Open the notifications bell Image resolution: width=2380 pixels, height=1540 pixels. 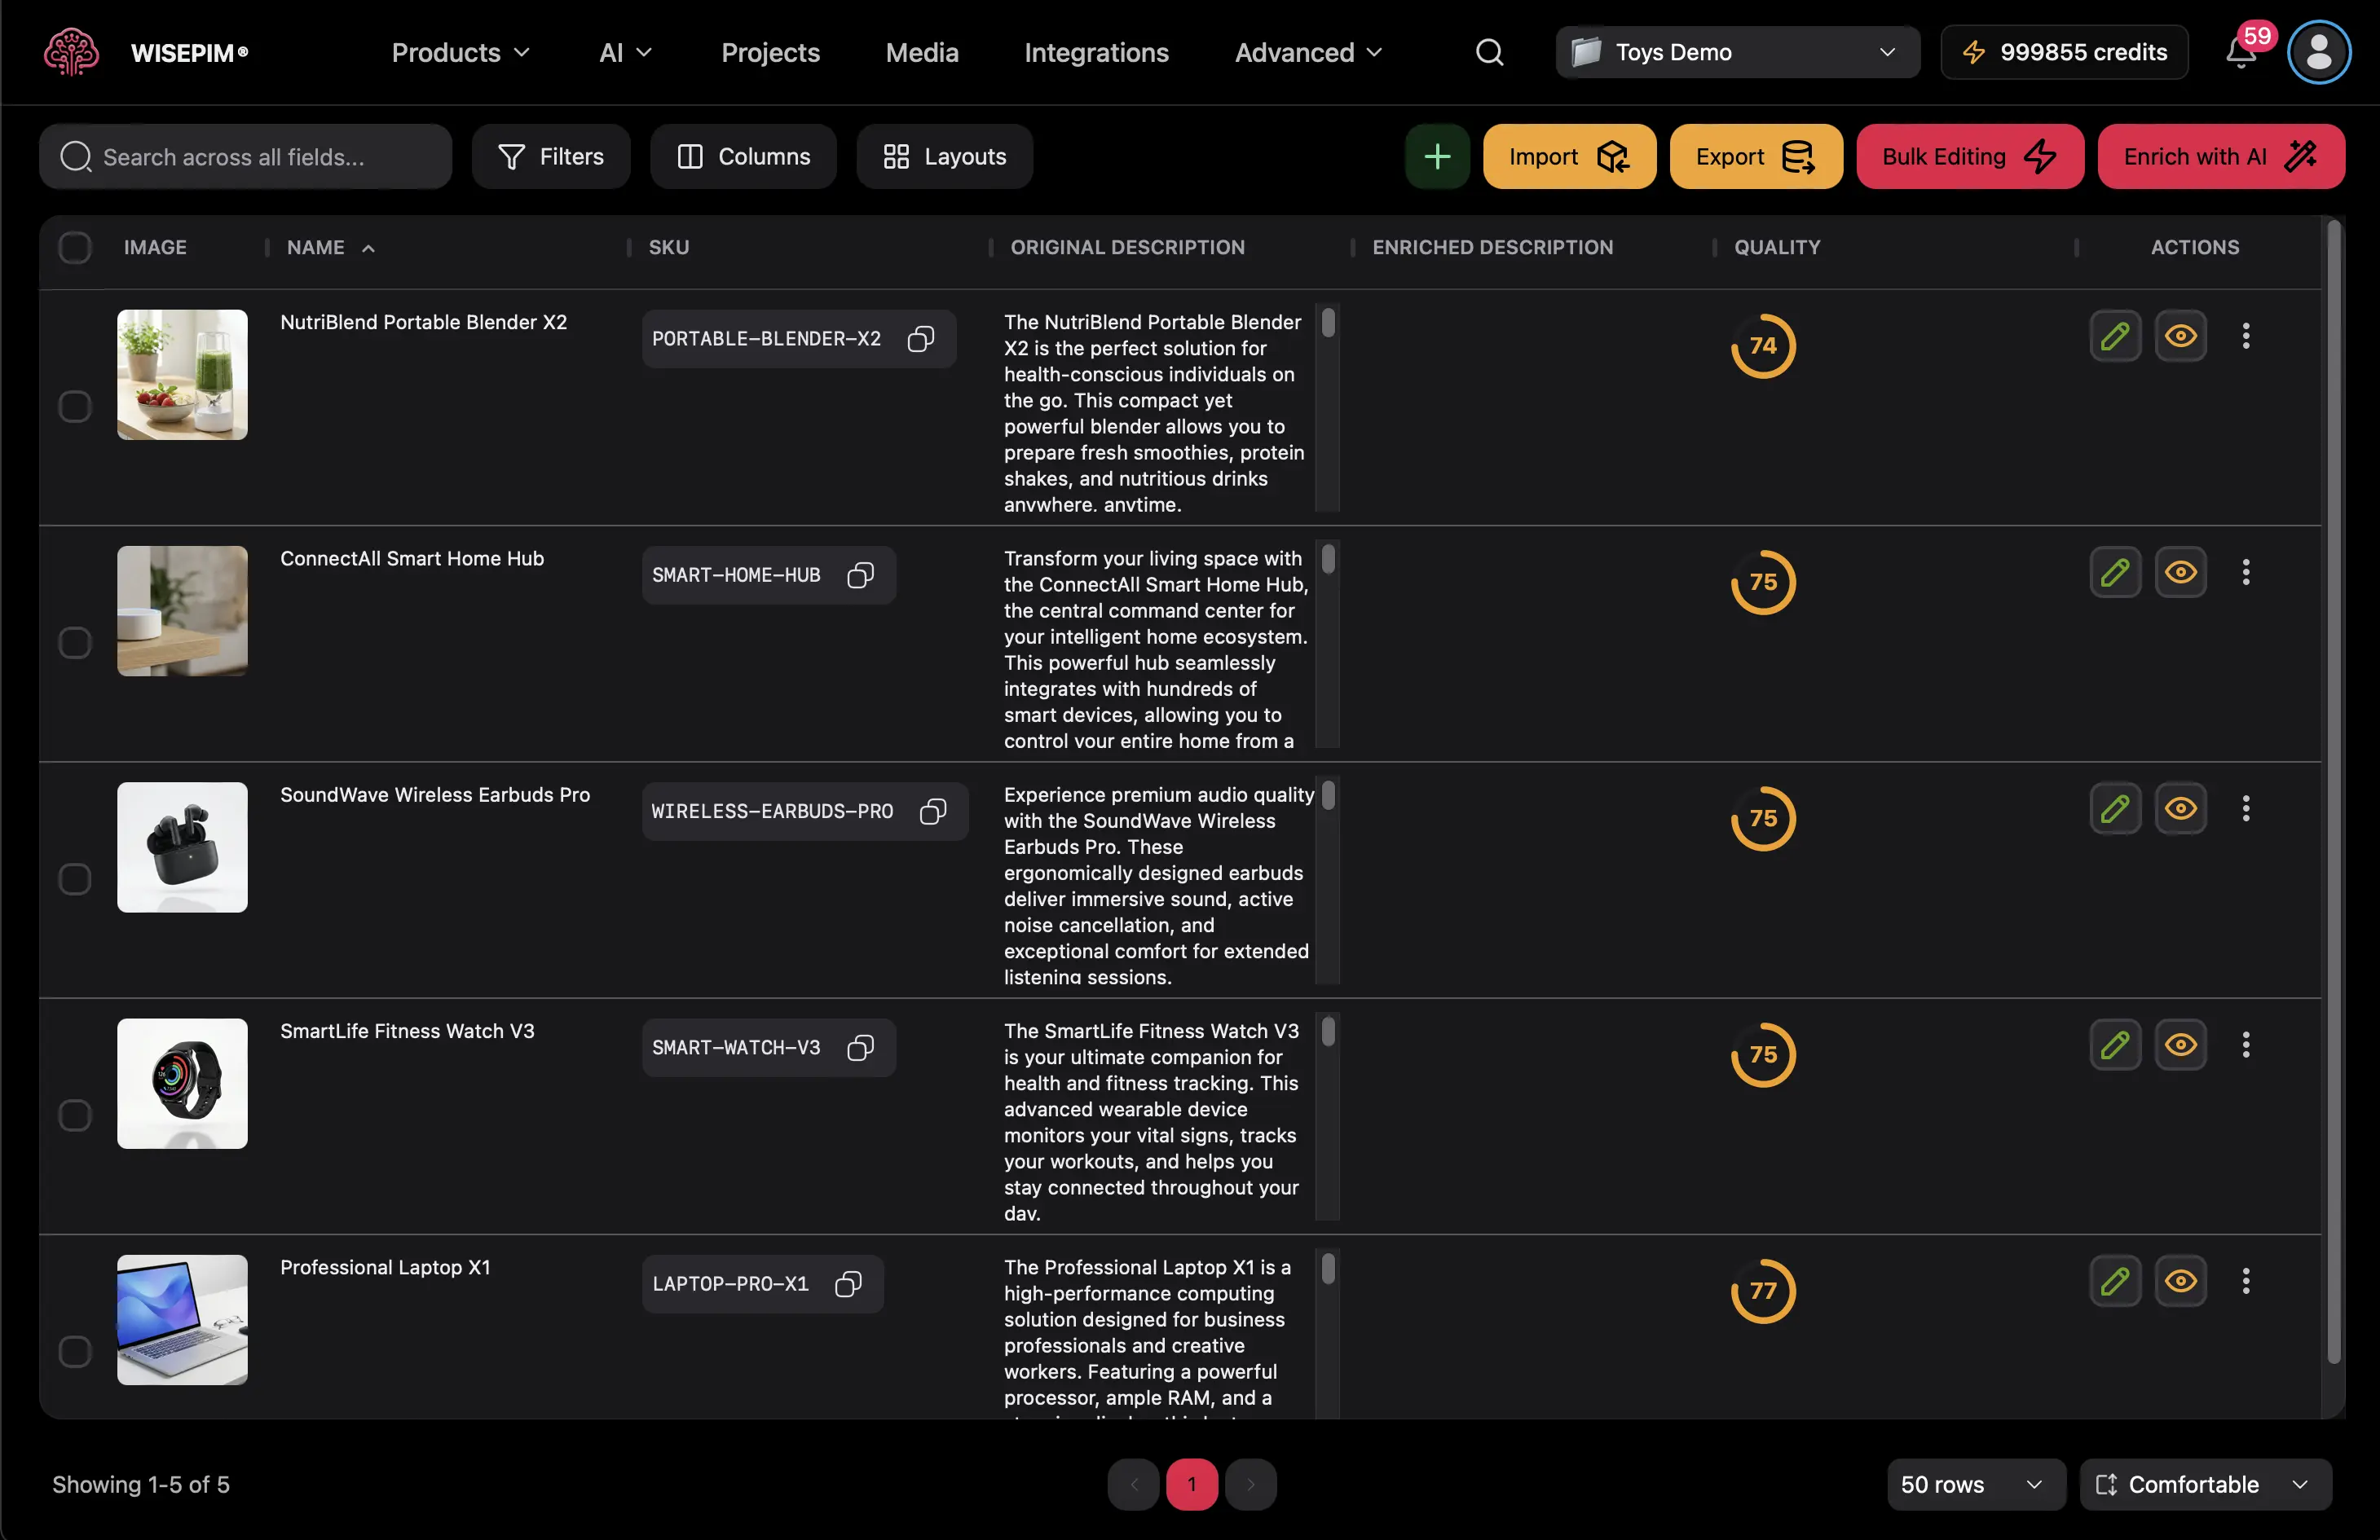pyautogui.click(x=2240, y=53)
